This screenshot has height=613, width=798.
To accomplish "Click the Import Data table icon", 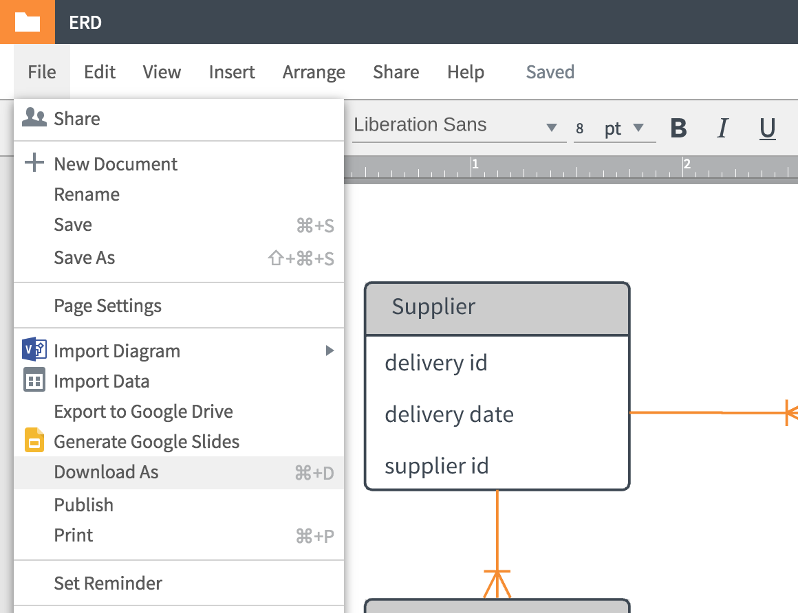I will point(34,381).
